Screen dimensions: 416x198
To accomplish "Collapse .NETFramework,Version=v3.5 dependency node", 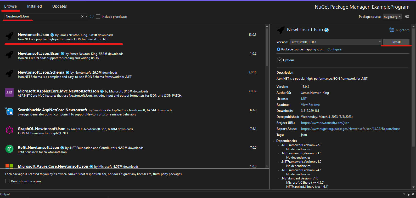I will click(279, 153).
